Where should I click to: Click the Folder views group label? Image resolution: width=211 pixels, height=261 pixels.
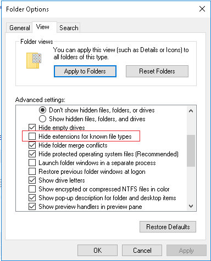coord(37,42)
